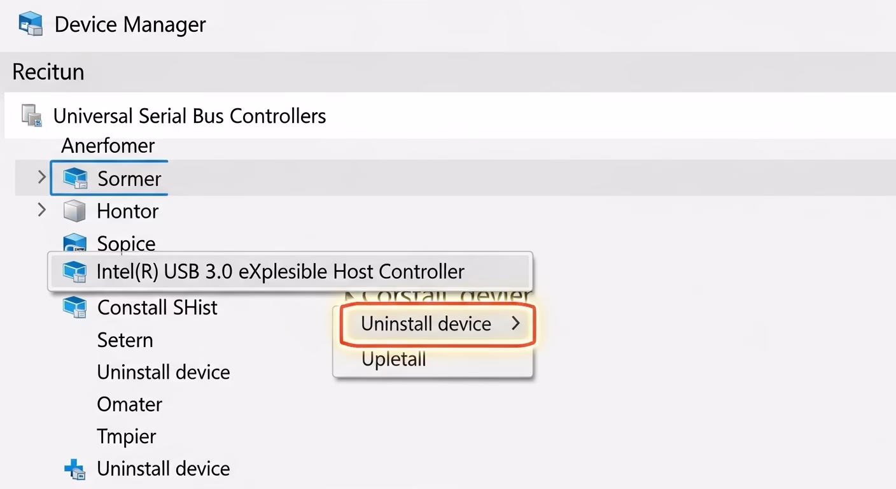Click the Sormer device icon
896x489 pixels.
coord(75,178)
